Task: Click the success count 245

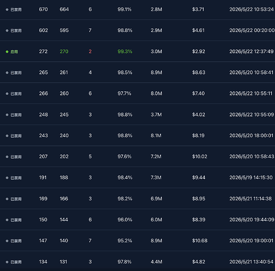Action: pos(64,114)
